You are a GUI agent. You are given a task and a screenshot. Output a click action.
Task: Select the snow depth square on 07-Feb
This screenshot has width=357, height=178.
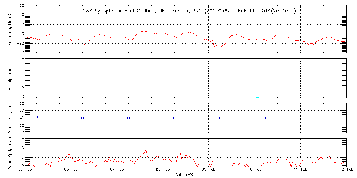(x=129, y=118)
